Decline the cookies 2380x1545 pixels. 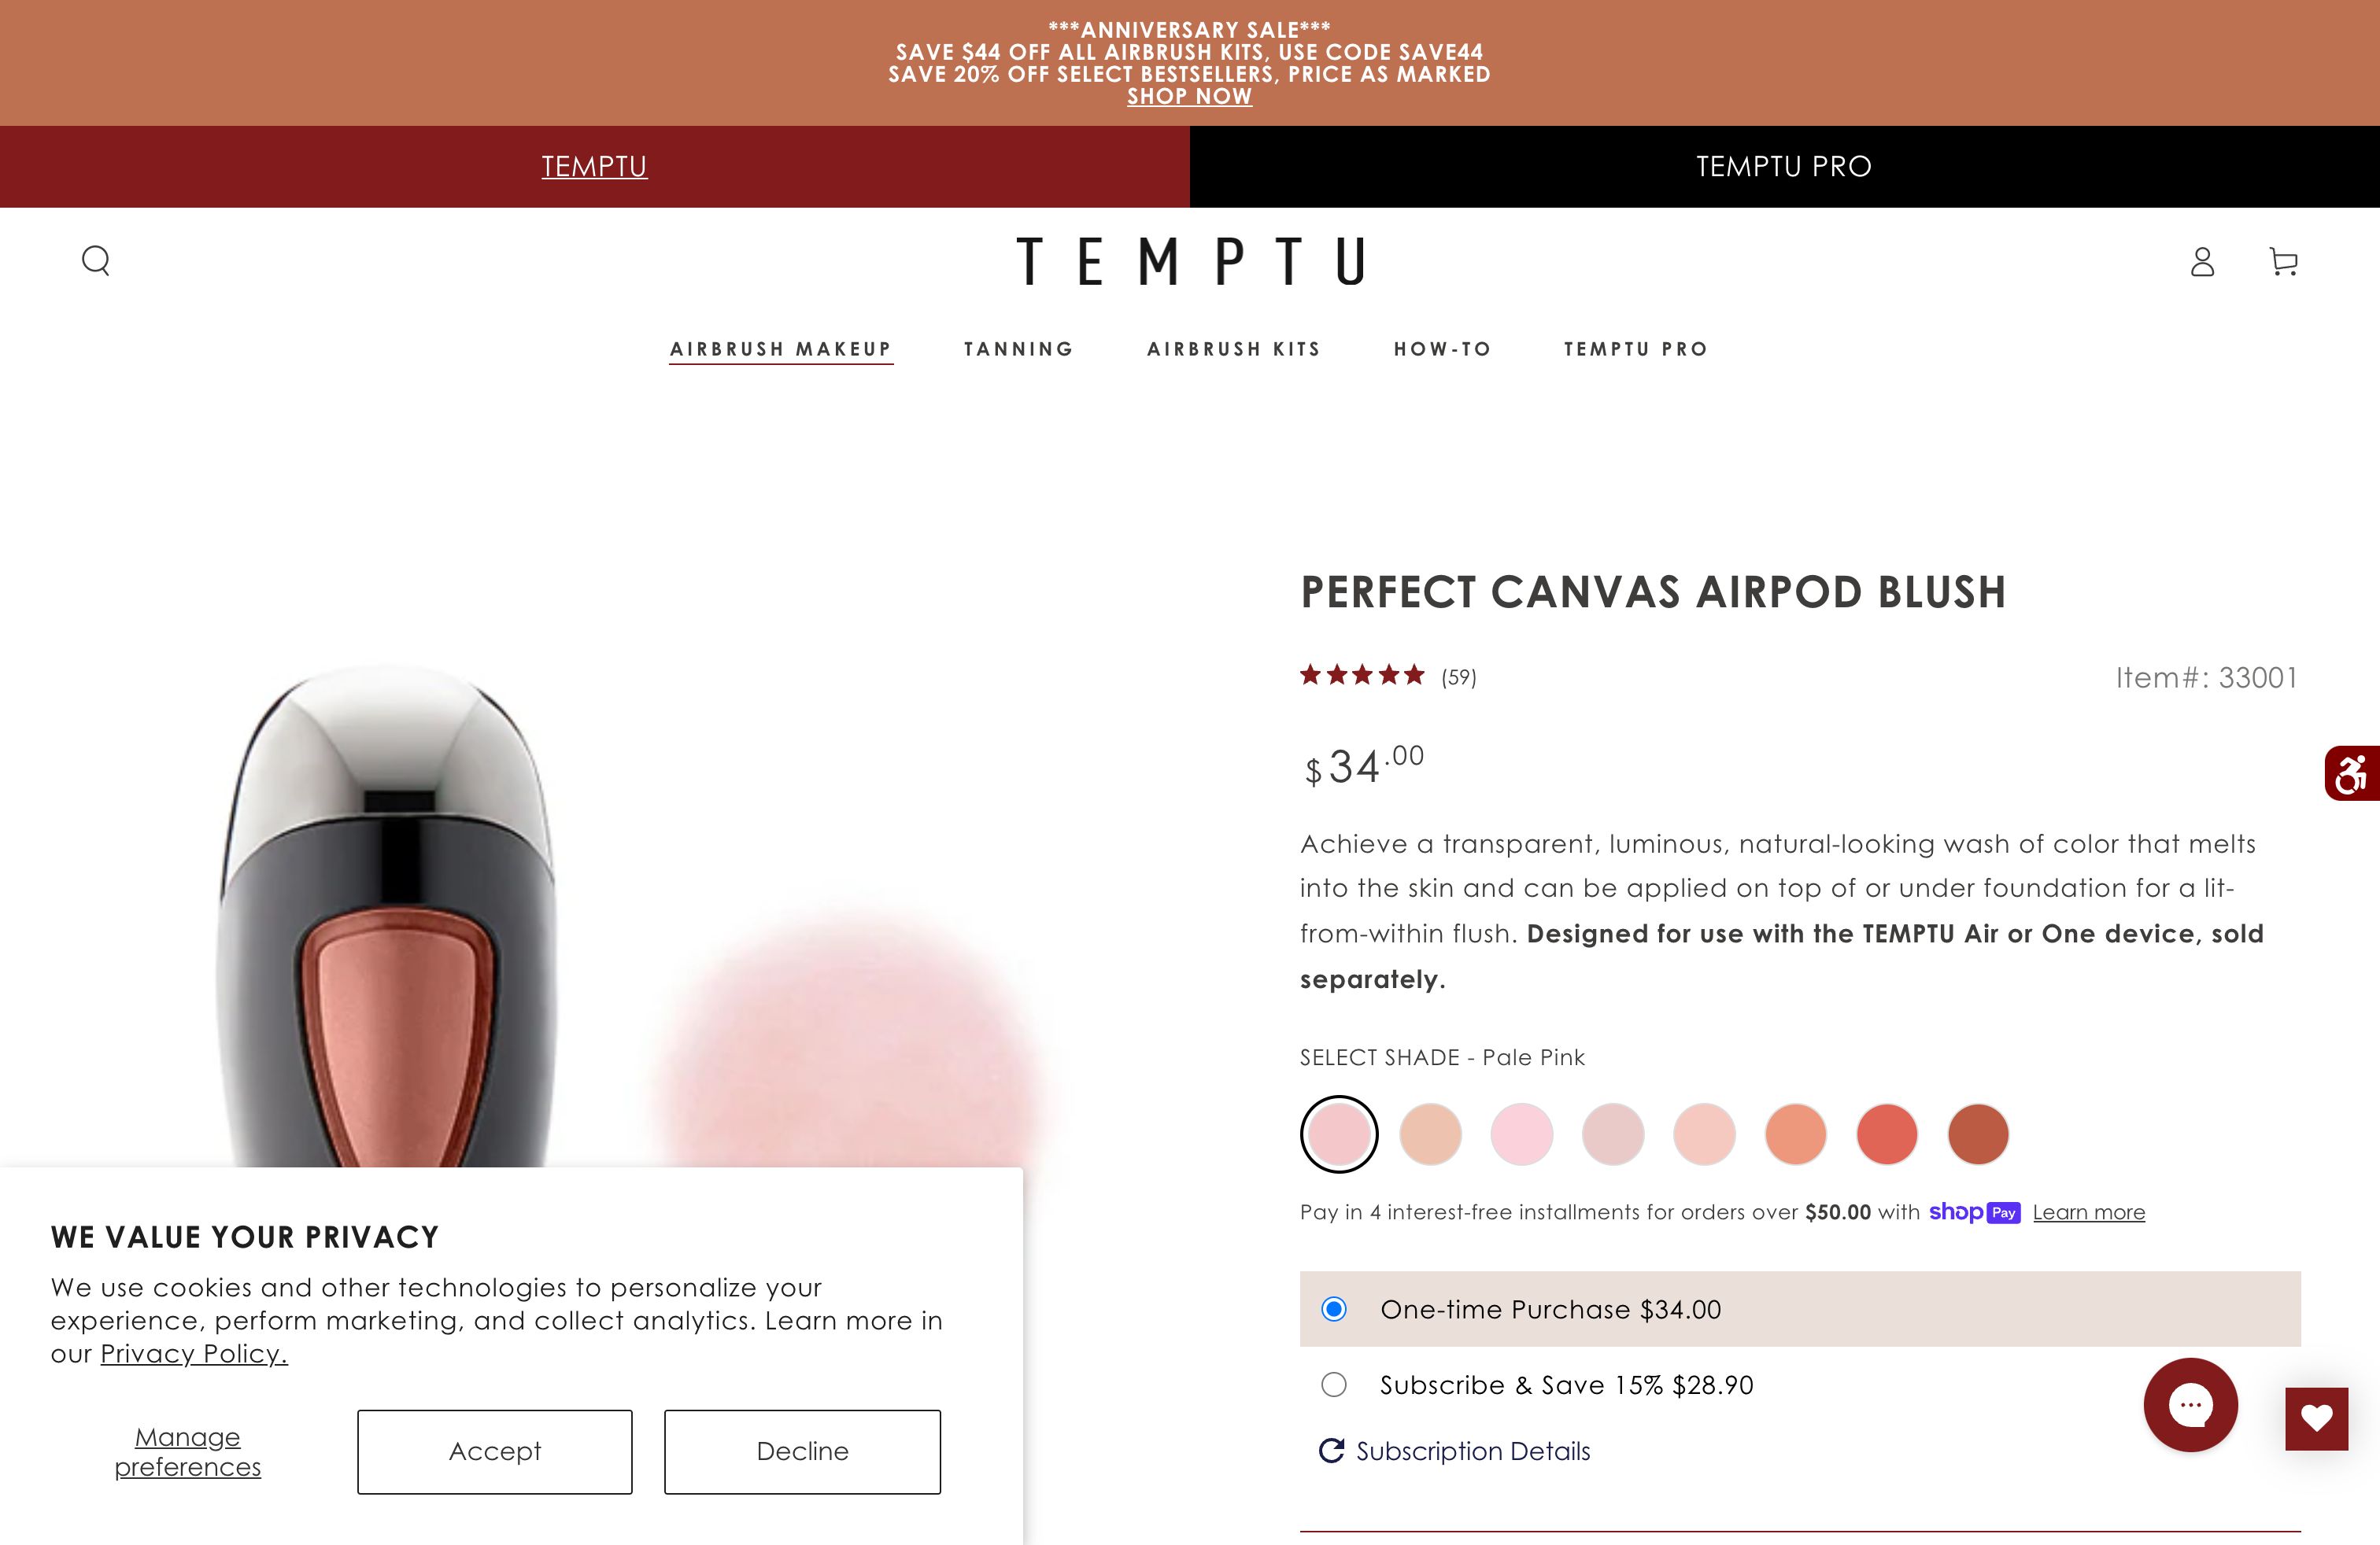(x=801, y=1451)
